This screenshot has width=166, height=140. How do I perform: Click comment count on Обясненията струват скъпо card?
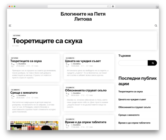click(83, 95)
